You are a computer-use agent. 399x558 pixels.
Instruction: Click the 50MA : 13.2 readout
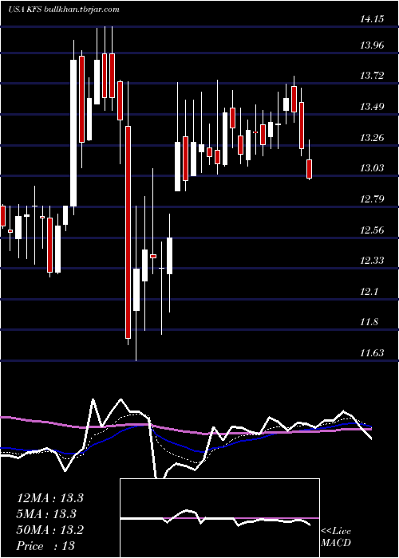click(50, 530)
